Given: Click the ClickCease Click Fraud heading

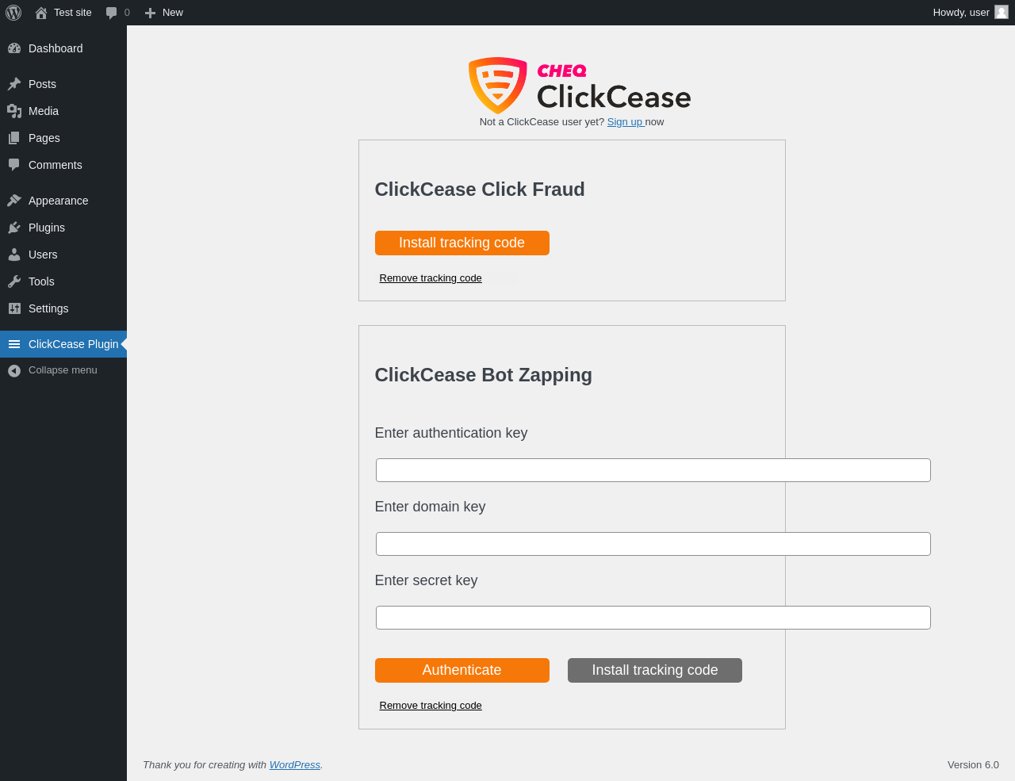Looking at the screenshot, I should 480,190.
